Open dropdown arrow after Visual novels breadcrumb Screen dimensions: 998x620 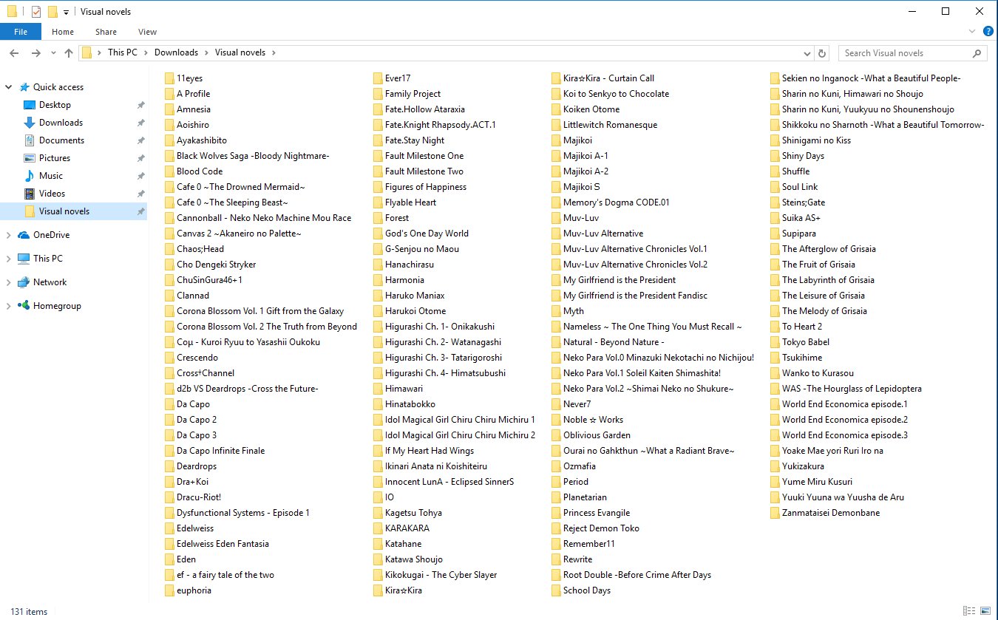coord(274,53)
